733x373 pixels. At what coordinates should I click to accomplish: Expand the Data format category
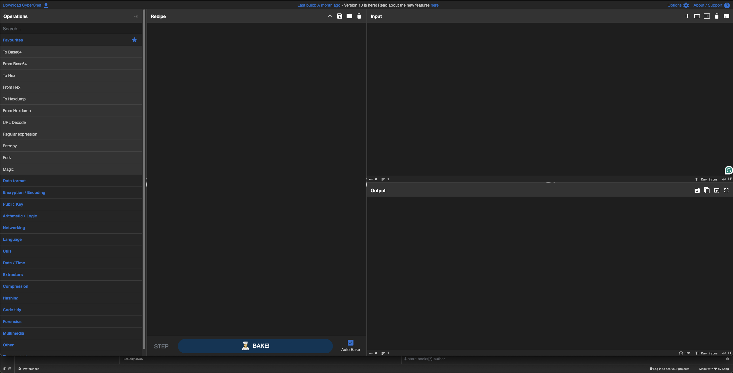71,181
